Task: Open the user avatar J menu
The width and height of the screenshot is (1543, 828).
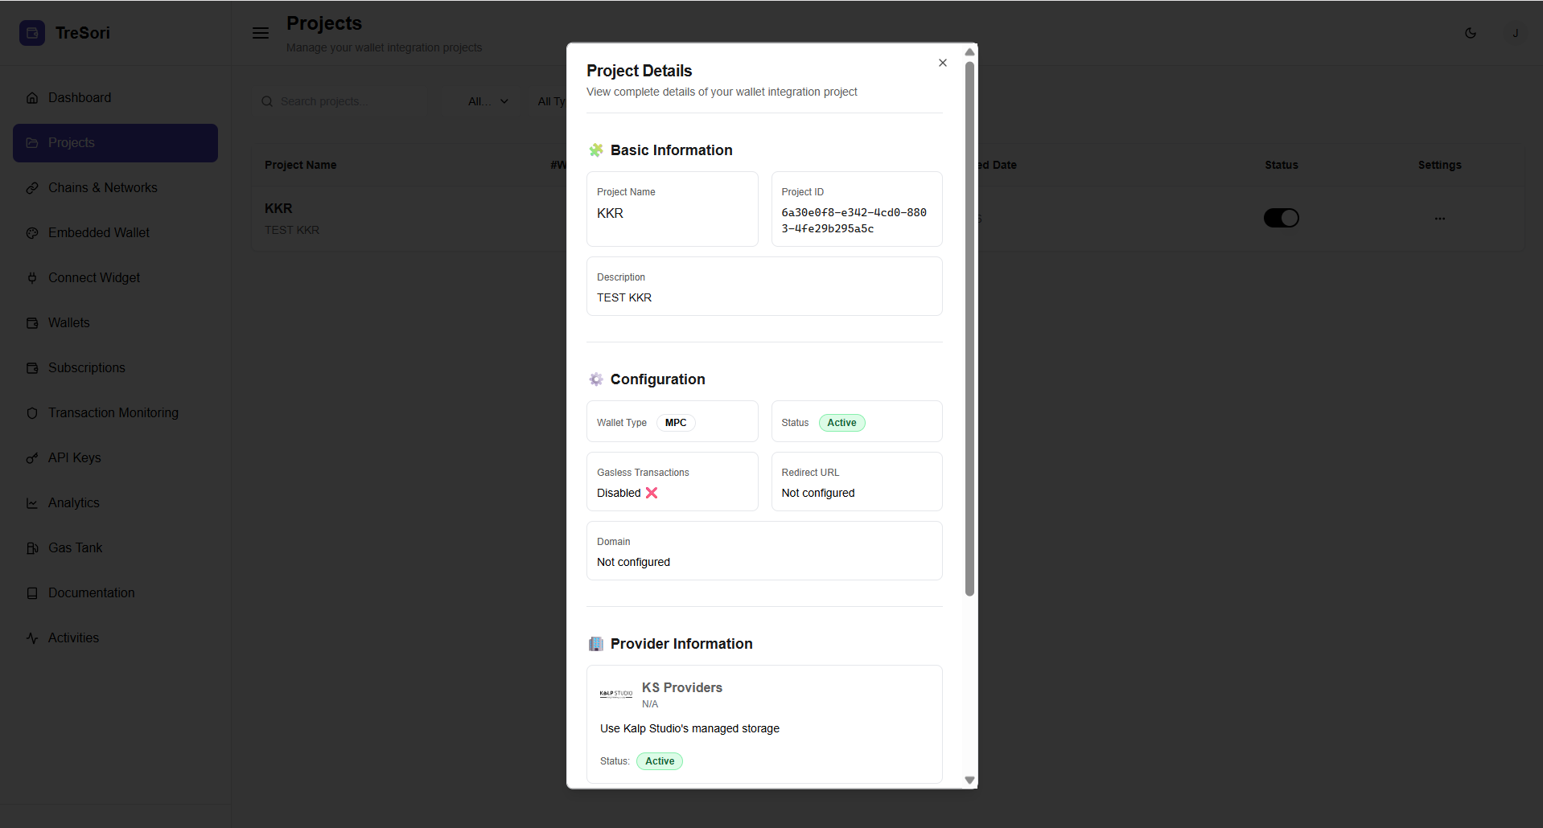Action: [1515, 33]
